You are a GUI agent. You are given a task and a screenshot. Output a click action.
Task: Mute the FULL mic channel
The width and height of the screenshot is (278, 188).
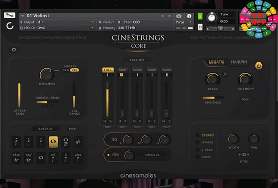[105, 121]
